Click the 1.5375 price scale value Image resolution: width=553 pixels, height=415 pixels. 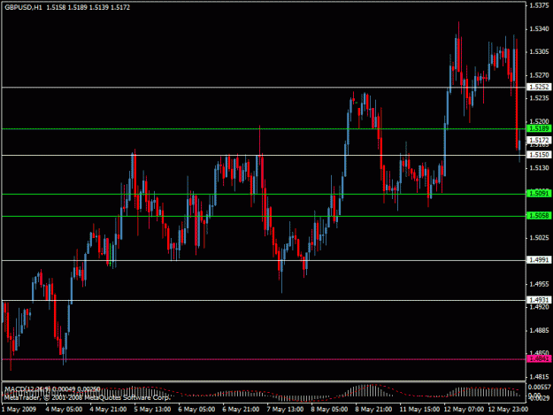click(539, 5)
